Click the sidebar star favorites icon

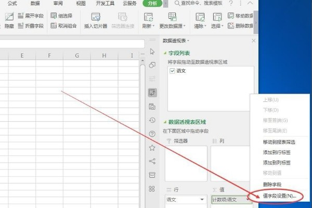click(152, 148)
